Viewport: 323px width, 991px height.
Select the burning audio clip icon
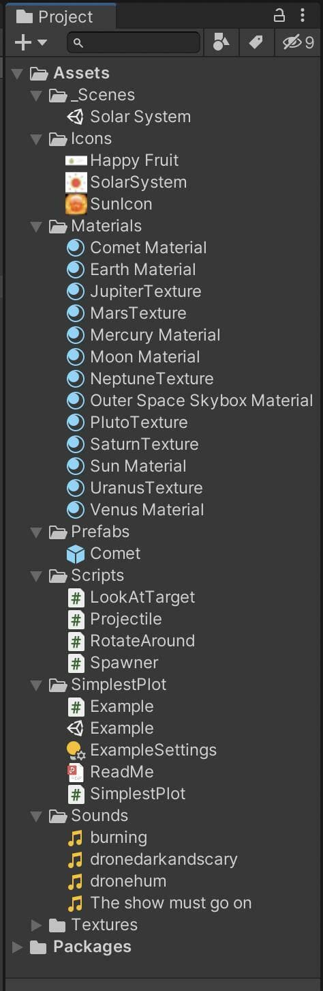(76, 837)
